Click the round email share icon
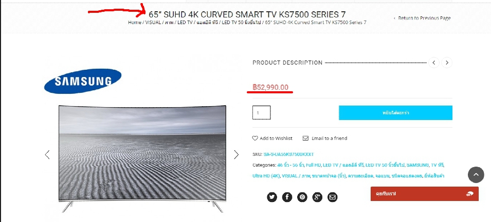Viewport: 491px width, 222px height. [333, 197]
